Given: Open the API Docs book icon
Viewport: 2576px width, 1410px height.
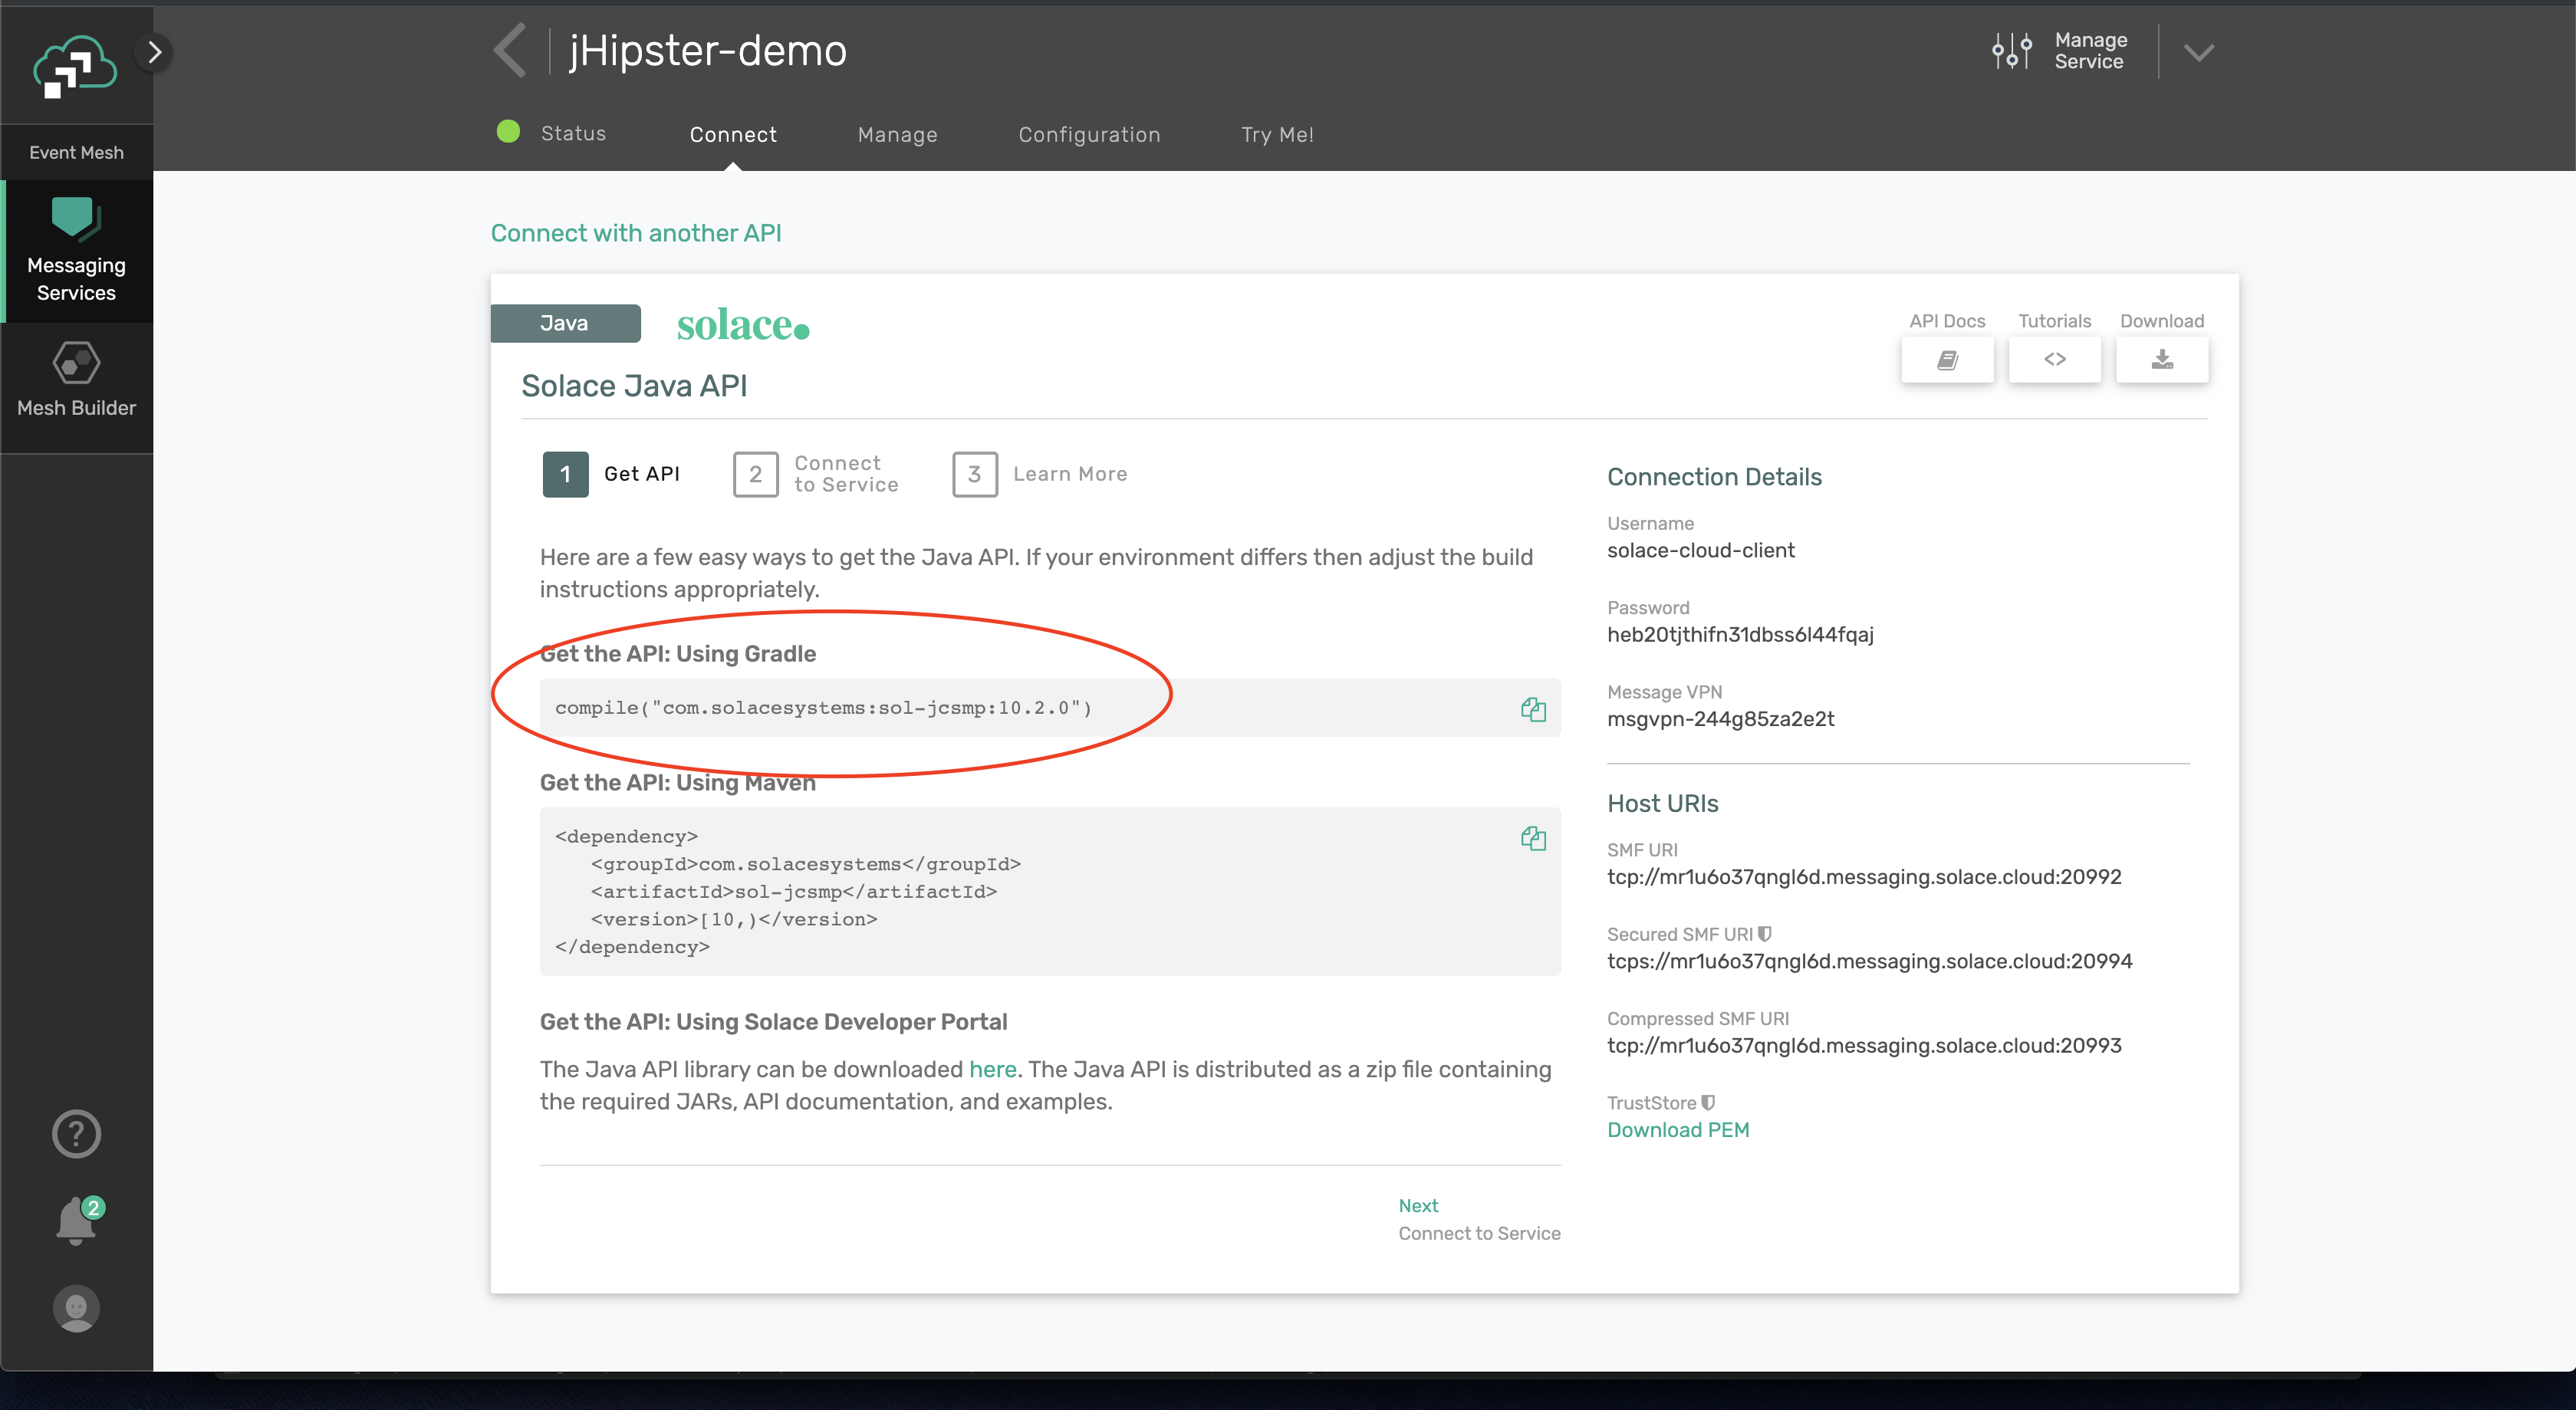Looking at the screenshot, I should point(1946,360).
